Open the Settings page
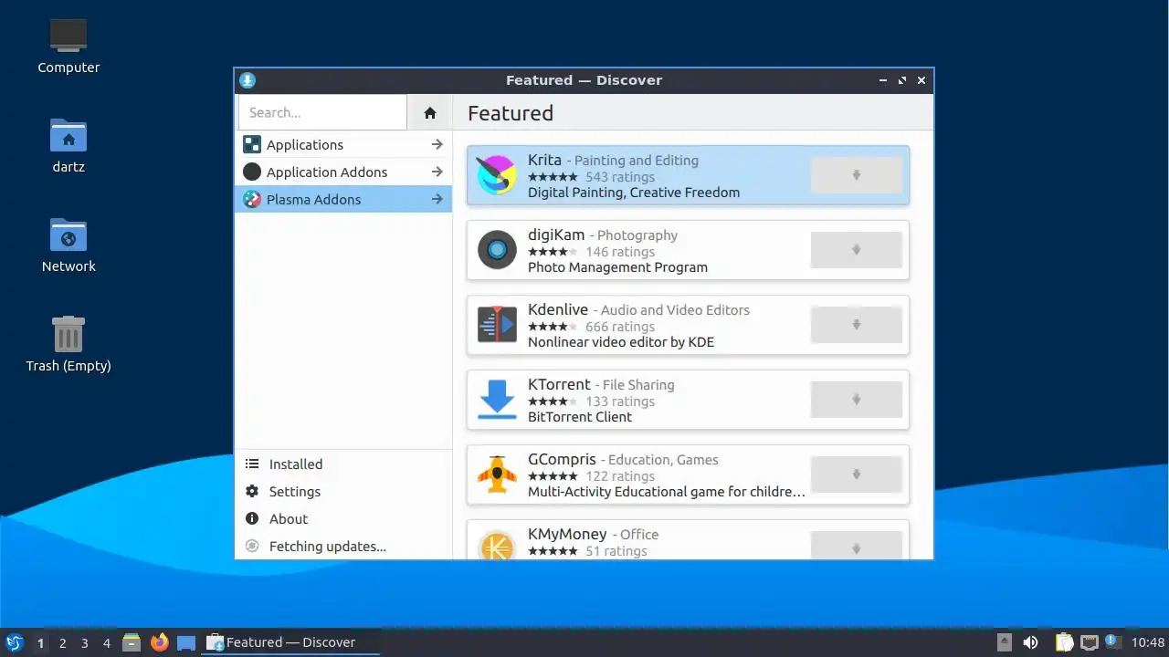This screenshot has width=1169, height=657. click(x=343, y=491)
